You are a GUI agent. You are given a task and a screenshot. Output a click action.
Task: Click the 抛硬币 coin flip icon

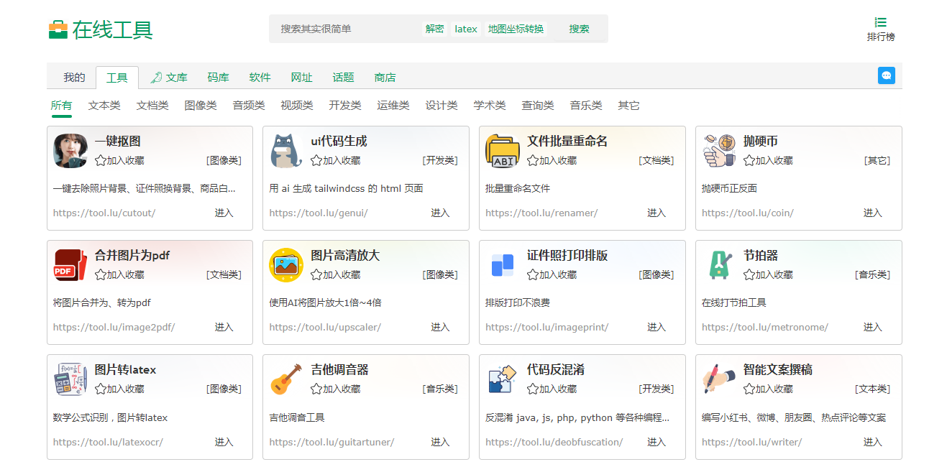pyautogui.click(x=718, y=147)
